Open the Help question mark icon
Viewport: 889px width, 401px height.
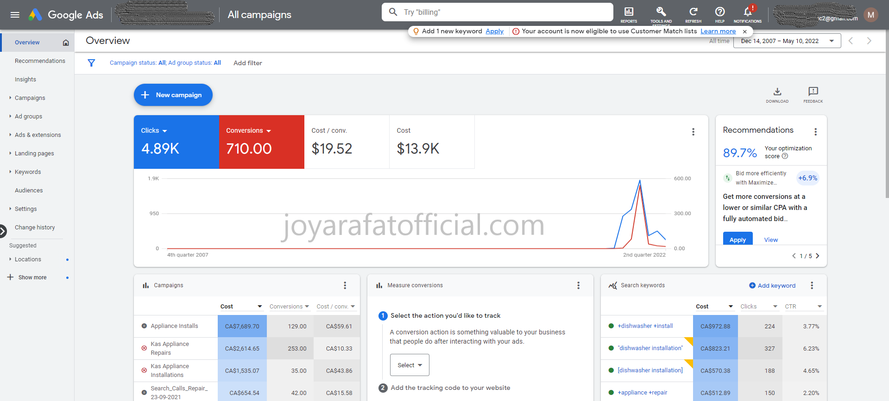point(719,14)
